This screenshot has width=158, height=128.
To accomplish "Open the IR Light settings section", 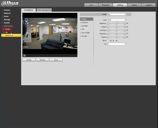I will pos(84,36).
